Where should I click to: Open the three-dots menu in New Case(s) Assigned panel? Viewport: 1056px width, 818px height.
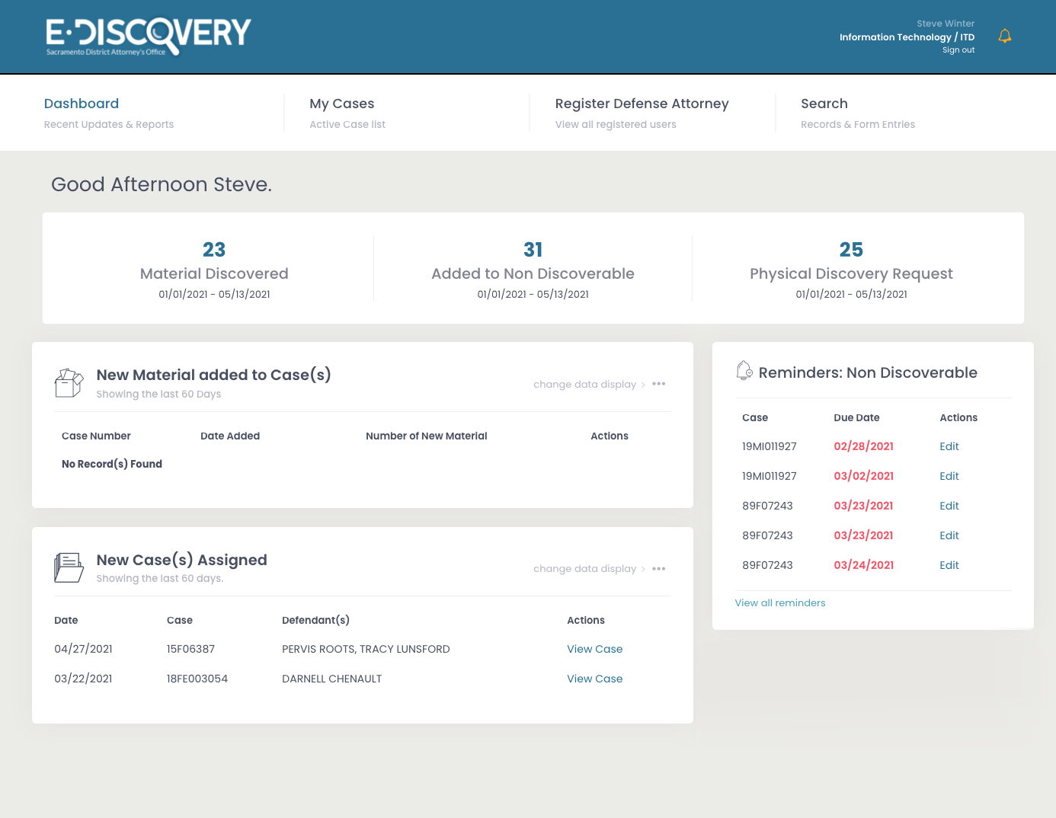[x=659, y=569]
